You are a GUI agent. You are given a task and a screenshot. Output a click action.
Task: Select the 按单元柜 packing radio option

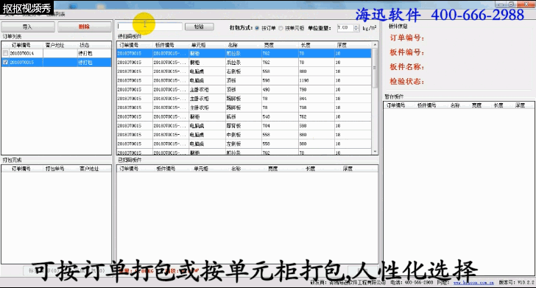pos(281,28)
